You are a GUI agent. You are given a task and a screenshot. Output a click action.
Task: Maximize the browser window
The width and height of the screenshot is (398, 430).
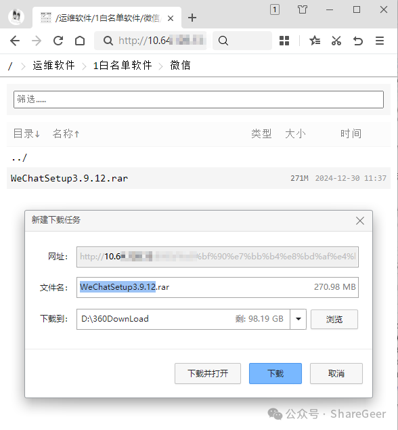tap(357, 9)
